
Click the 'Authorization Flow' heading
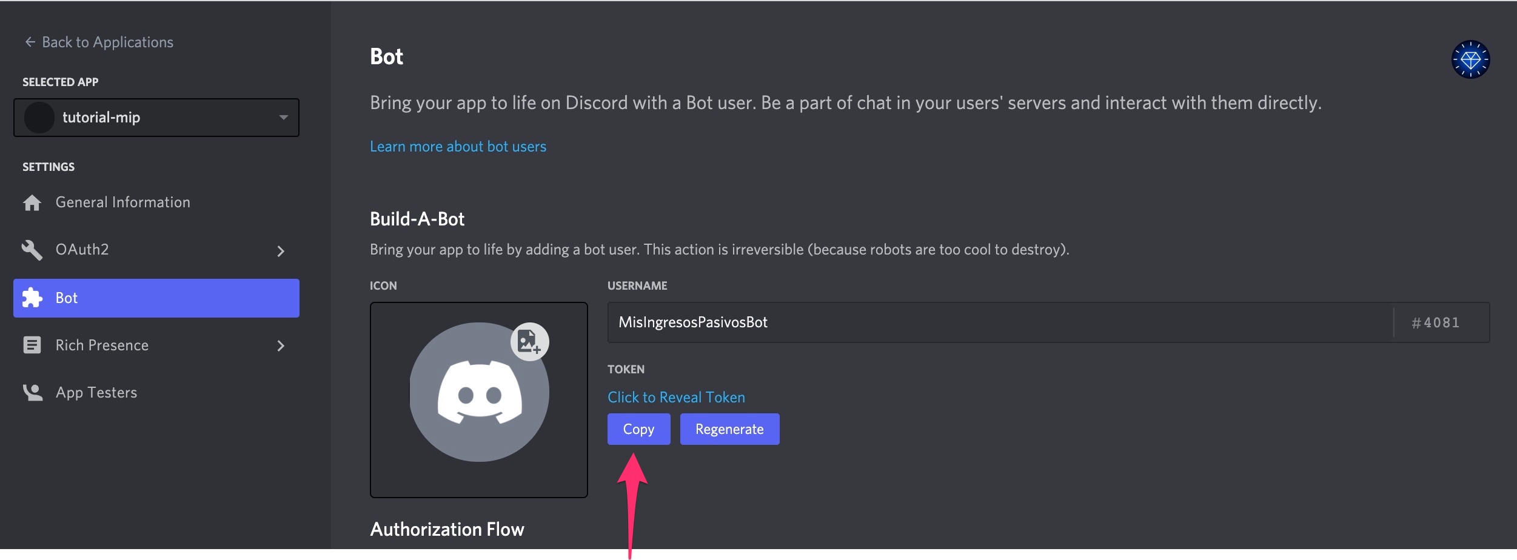(447, 529)
